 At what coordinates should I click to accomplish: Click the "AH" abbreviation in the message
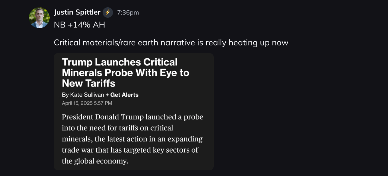tap(99, 25)
